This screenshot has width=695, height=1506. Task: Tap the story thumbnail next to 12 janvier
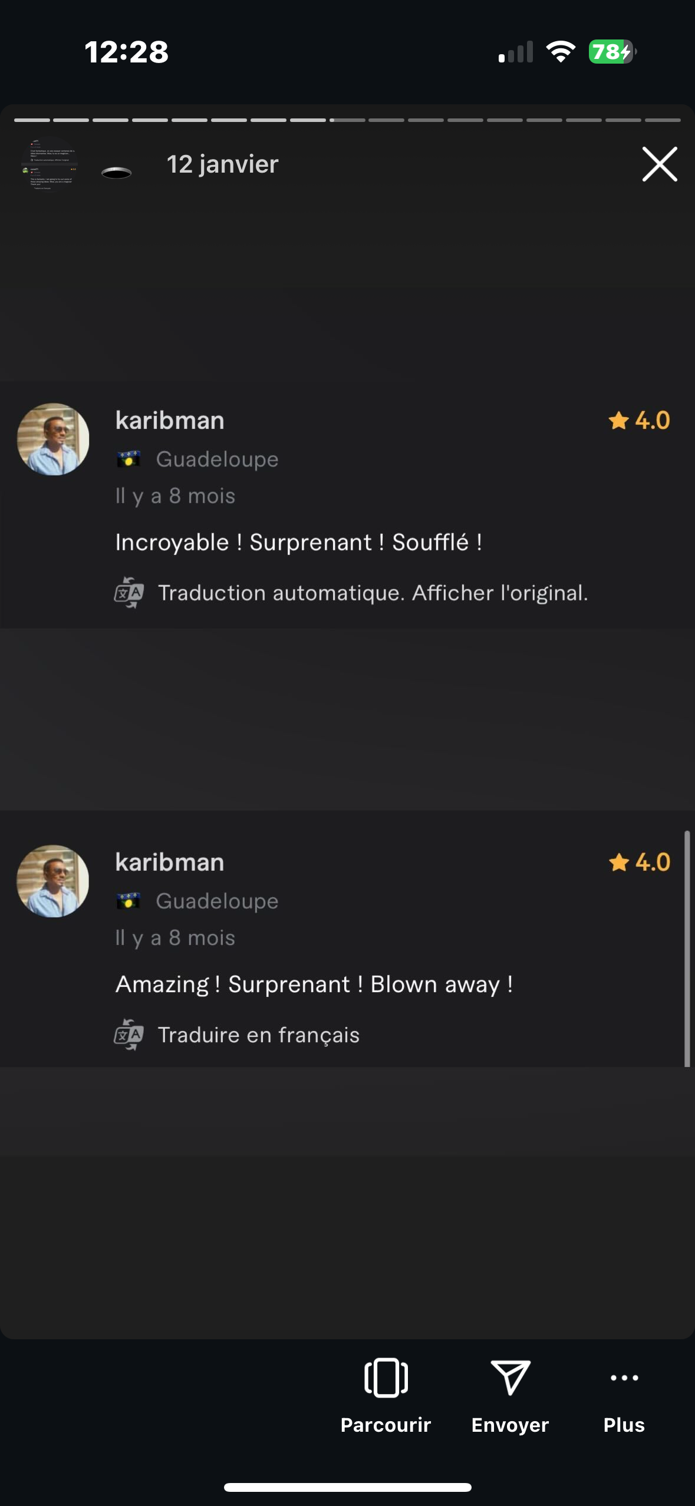click(50, 165)
